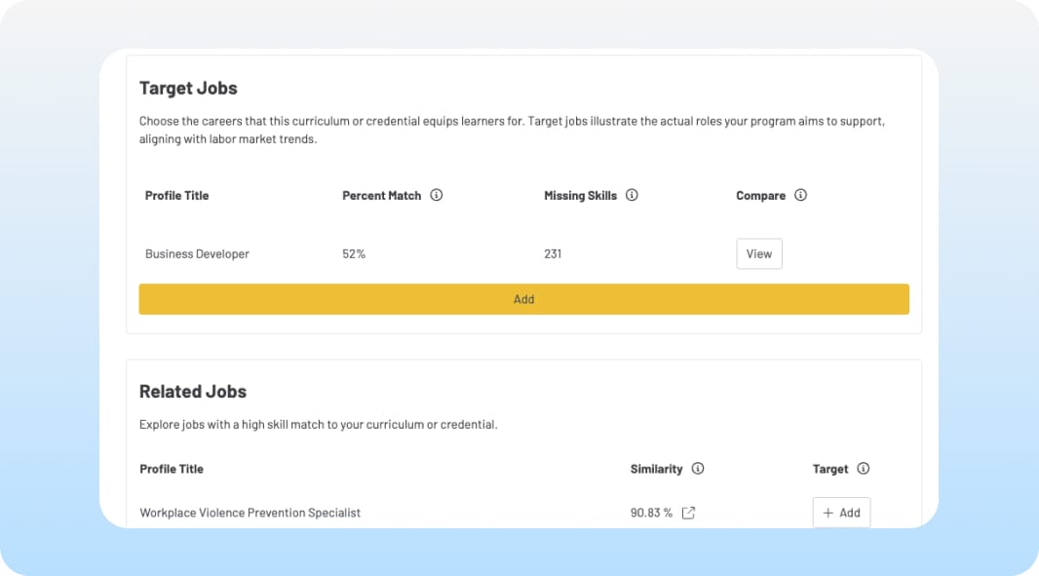Click the Missing Skills column header
The width and height of the screenshot is (1039, 576).
pyautogui.click(x=580, y=196)
